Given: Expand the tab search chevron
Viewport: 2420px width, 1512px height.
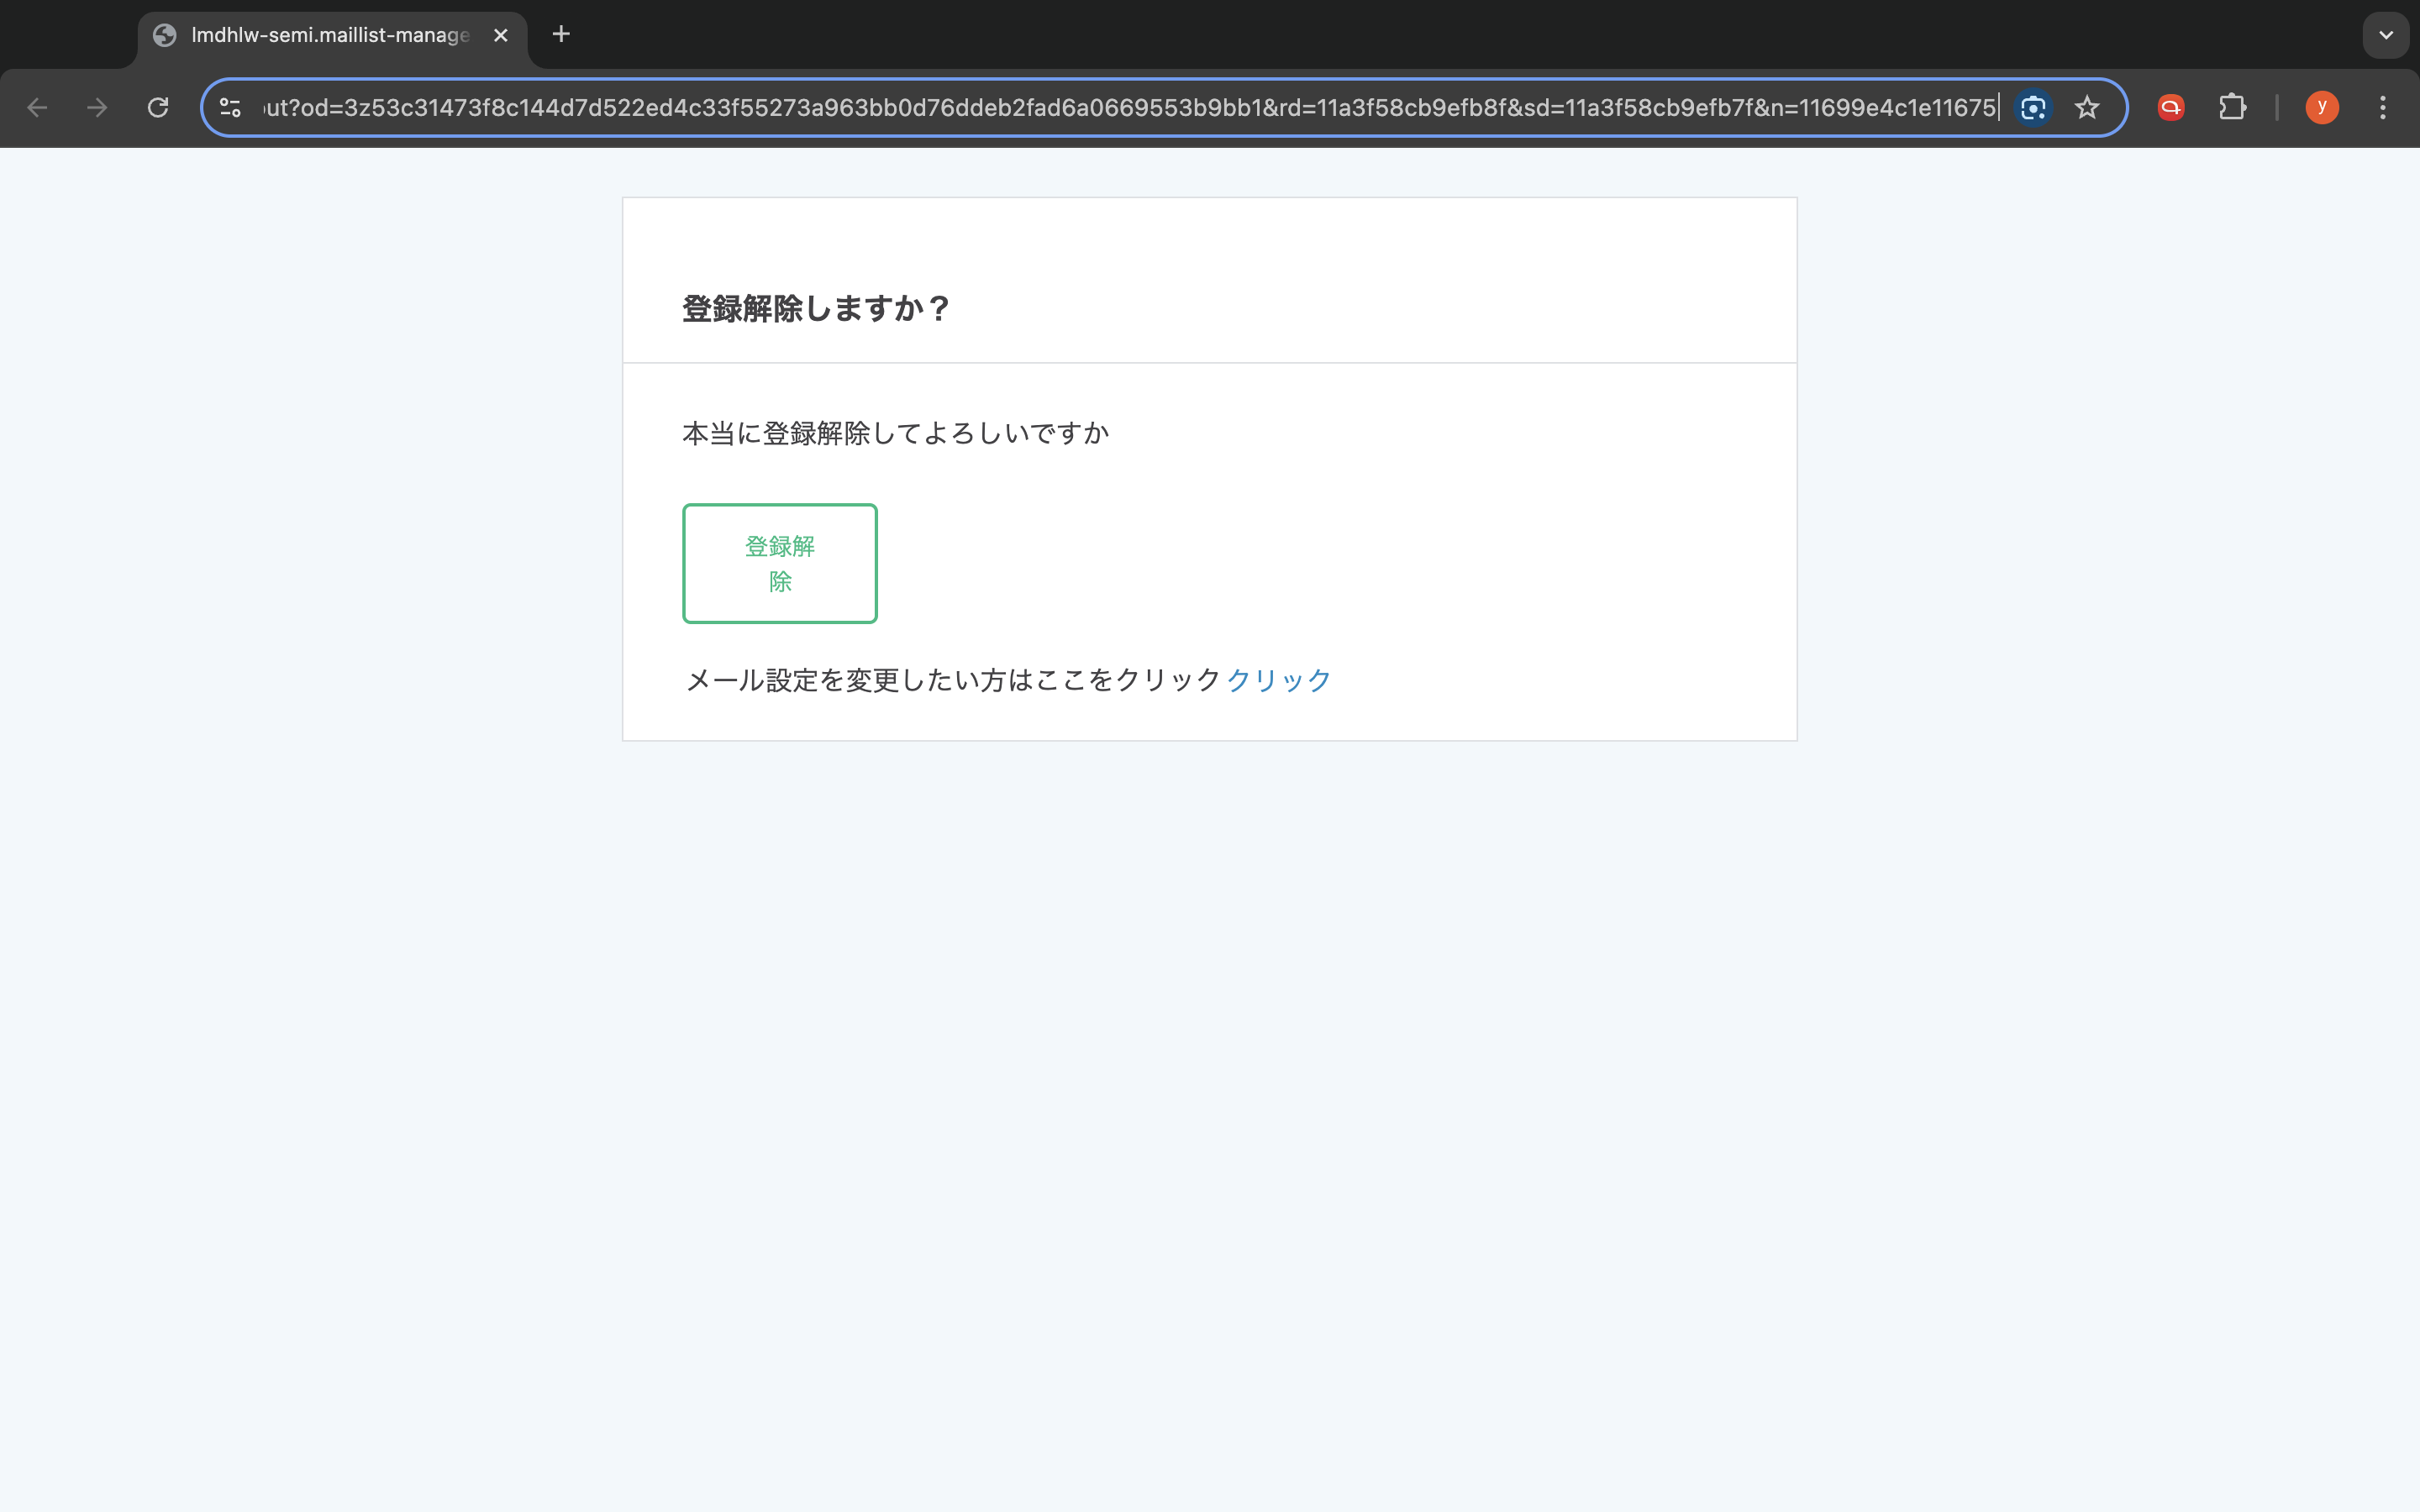Looking at the screenshot, I should coord(2385,35).
